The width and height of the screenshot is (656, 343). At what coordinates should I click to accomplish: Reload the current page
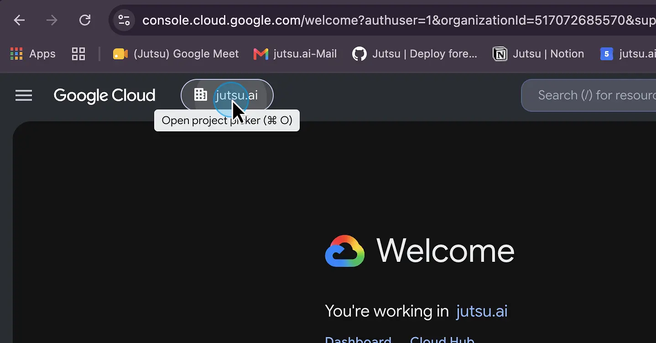point(85,20)
